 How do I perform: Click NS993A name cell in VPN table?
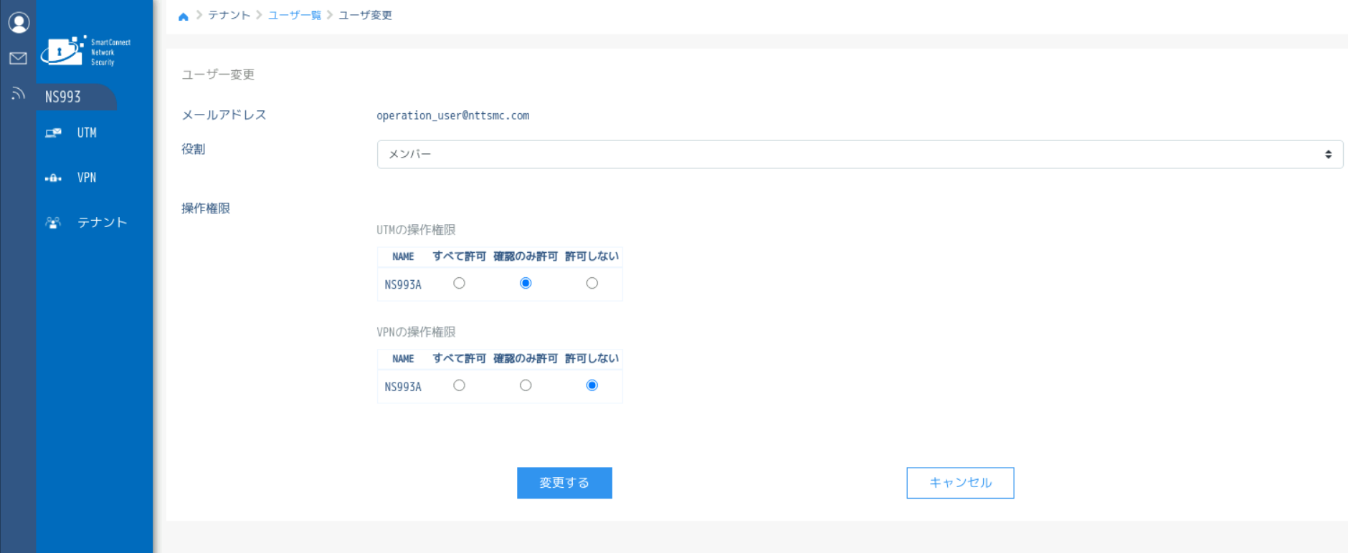[403, 387]
